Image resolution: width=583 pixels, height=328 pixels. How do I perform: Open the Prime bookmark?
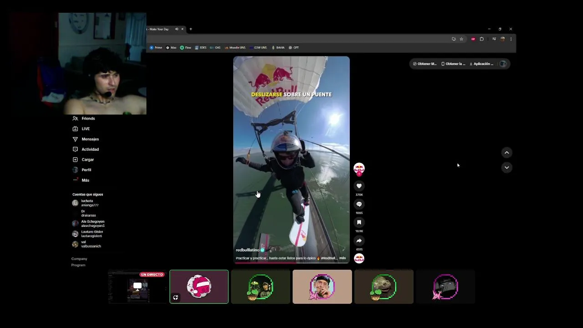(x=156, y=47)
